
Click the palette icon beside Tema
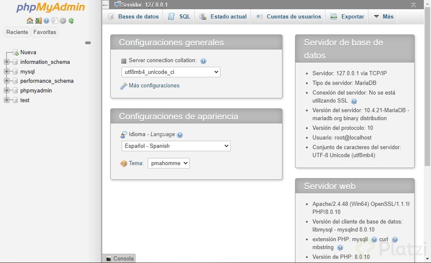coord(124,163)
